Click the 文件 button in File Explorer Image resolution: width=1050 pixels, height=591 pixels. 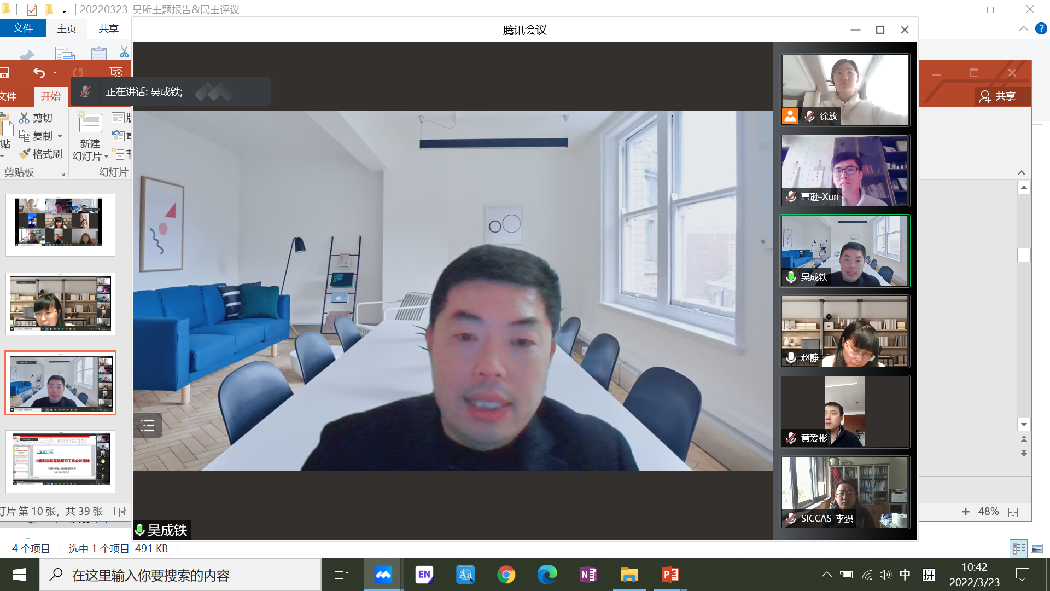tap(23, 28)
